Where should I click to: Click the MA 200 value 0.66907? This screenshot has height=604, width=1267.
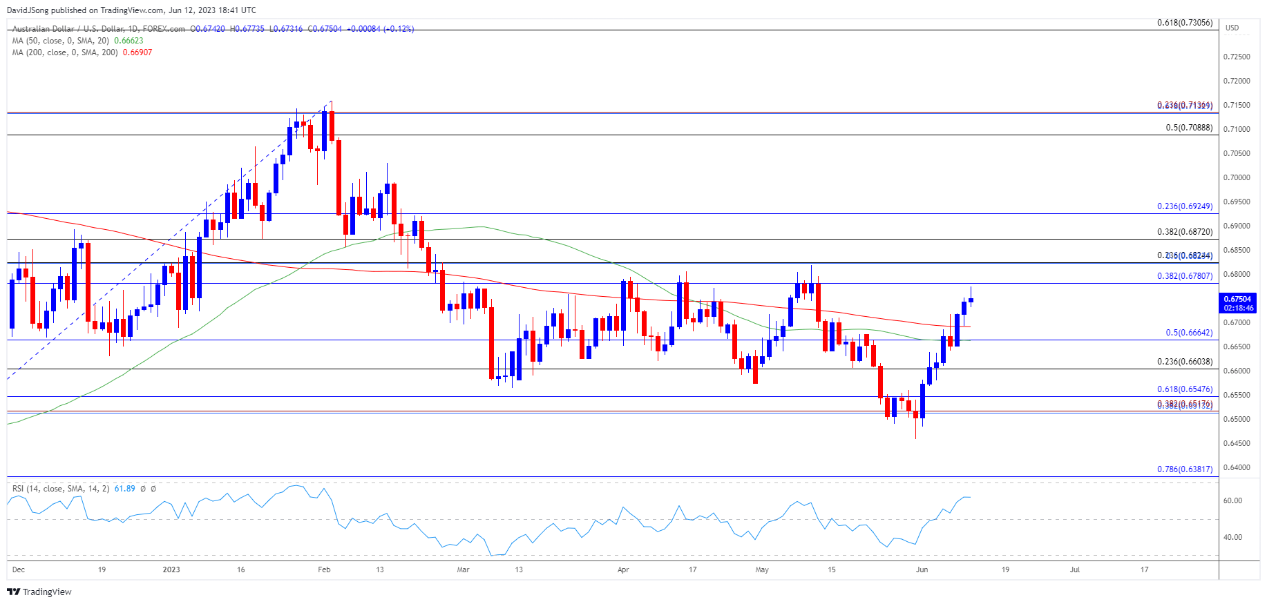(x=137, y=52)
